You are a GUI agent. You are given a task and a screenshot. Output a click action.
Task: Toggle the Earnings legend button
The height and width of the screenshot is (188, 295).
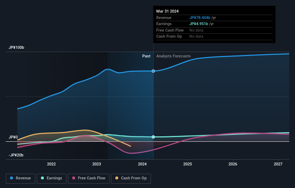tap(51, 178)
